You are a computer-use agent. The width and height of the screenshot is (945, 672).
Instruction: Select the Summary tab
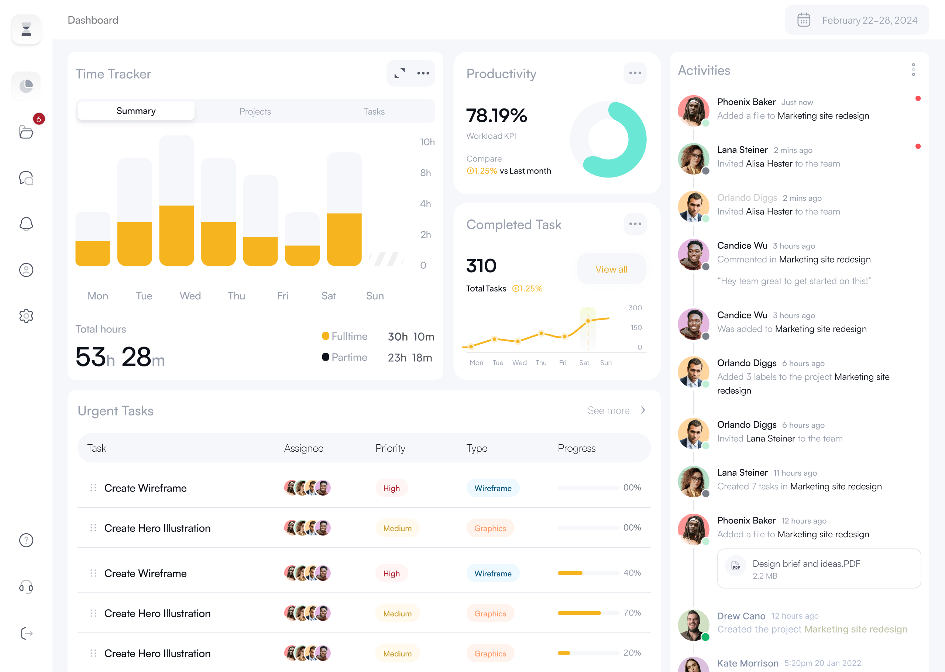pyautogui.click(x=136, y=111)
